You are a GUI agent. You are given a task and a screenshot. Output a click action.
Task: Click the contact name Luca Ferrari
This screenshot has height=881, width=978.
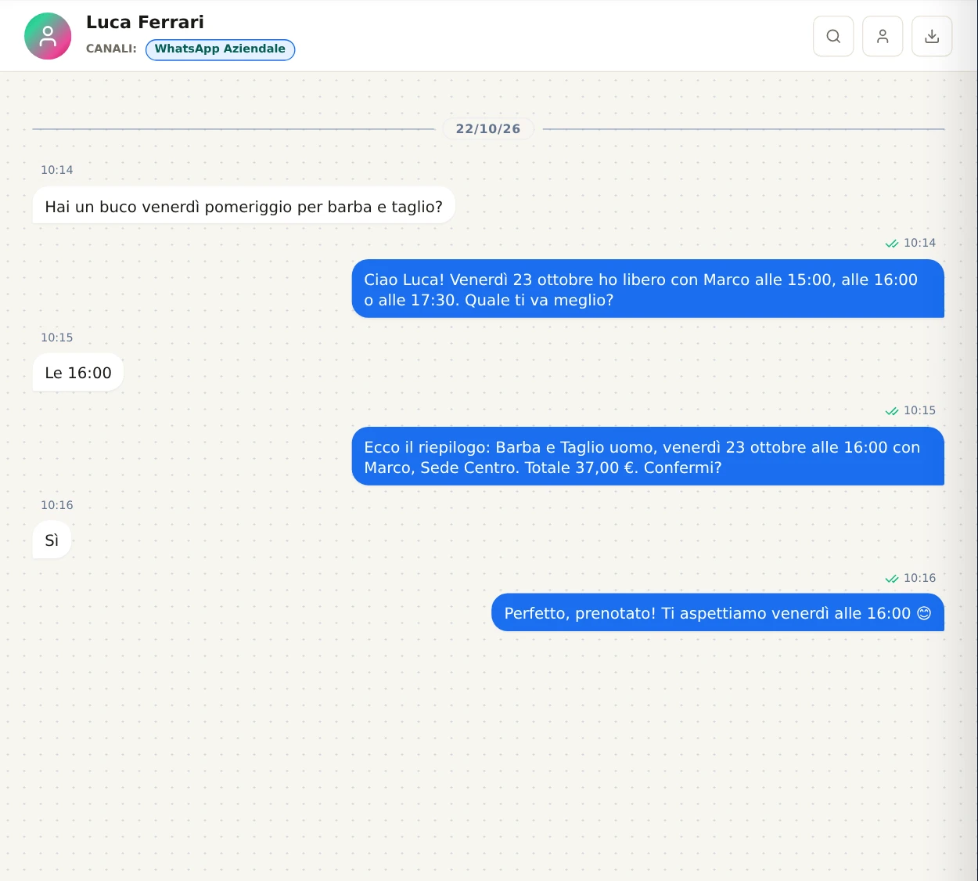coord(145,23)
